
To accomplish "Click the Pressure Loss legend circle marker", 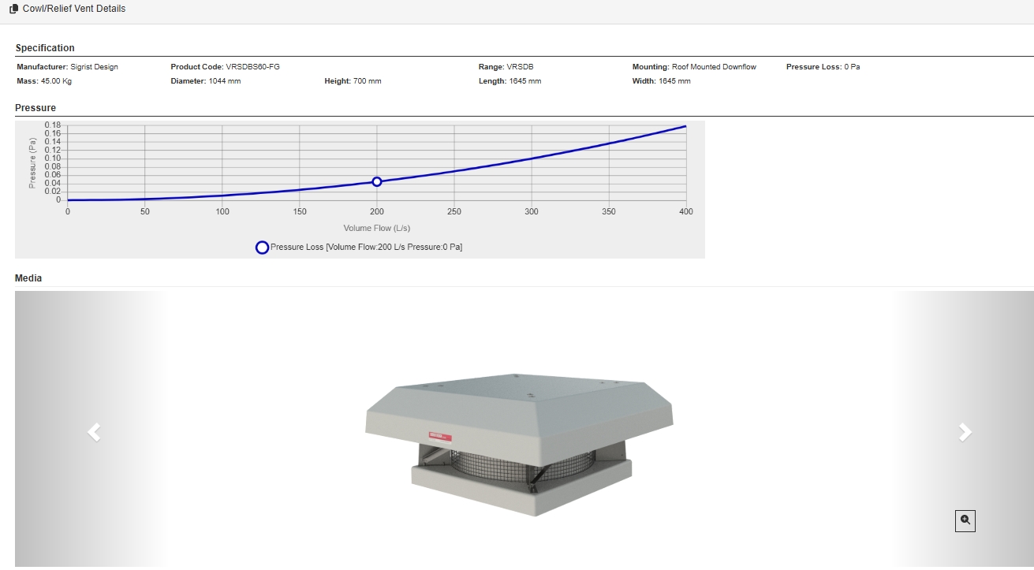I will [263, 248].
